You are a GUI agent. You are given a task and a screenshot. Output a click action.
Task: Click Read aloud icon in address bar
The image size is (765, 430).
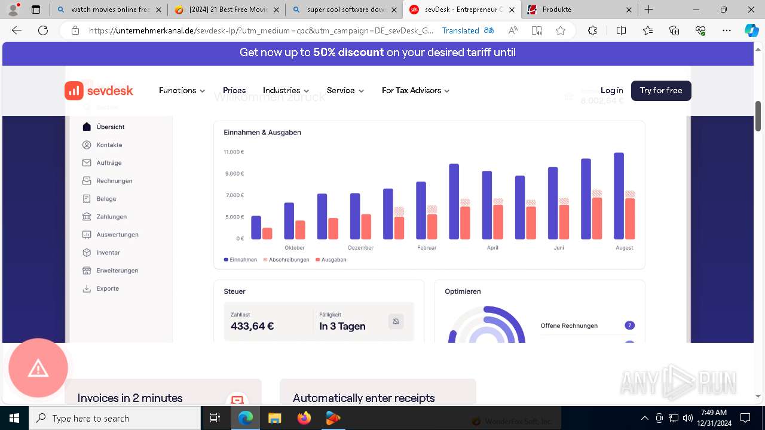click(x=513, y=31)
